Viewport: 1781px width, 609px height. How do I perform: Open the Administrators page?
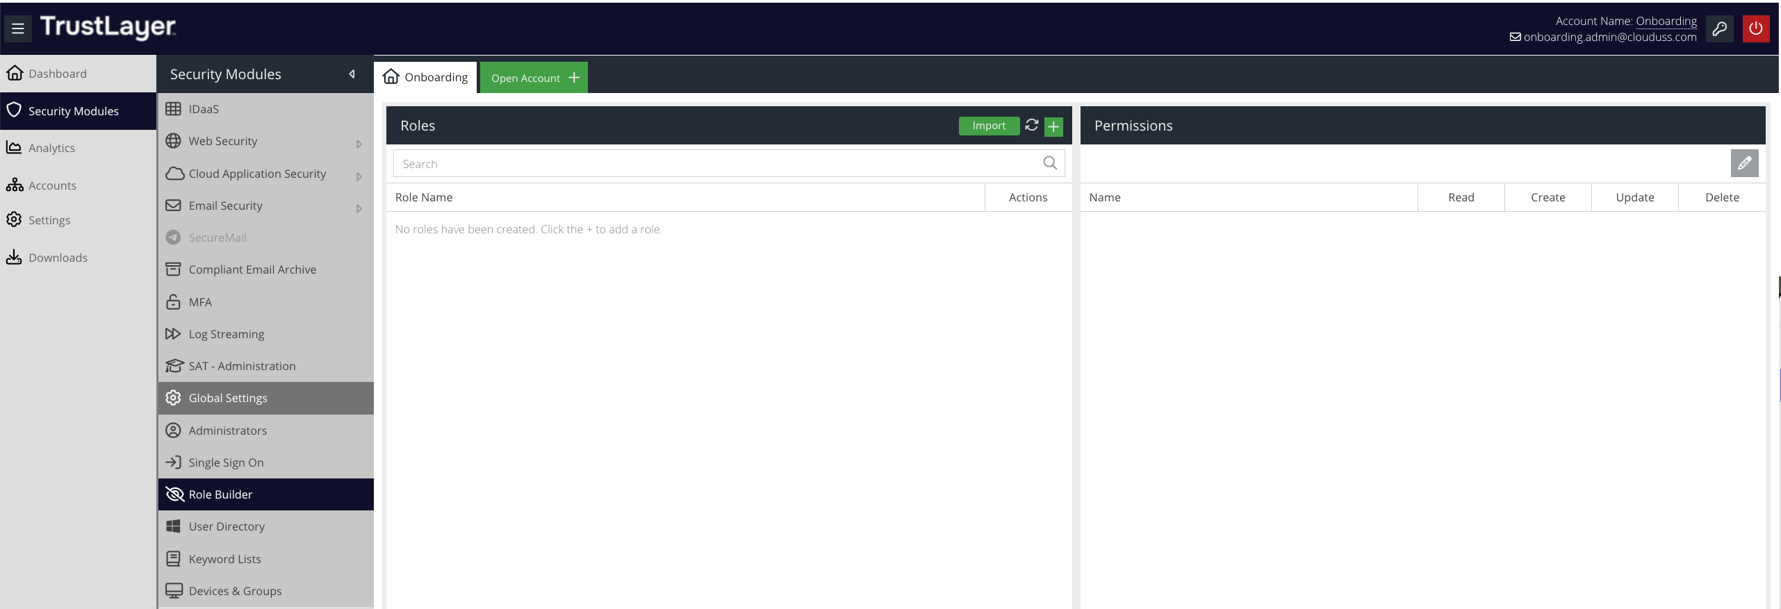coord(266,431)
